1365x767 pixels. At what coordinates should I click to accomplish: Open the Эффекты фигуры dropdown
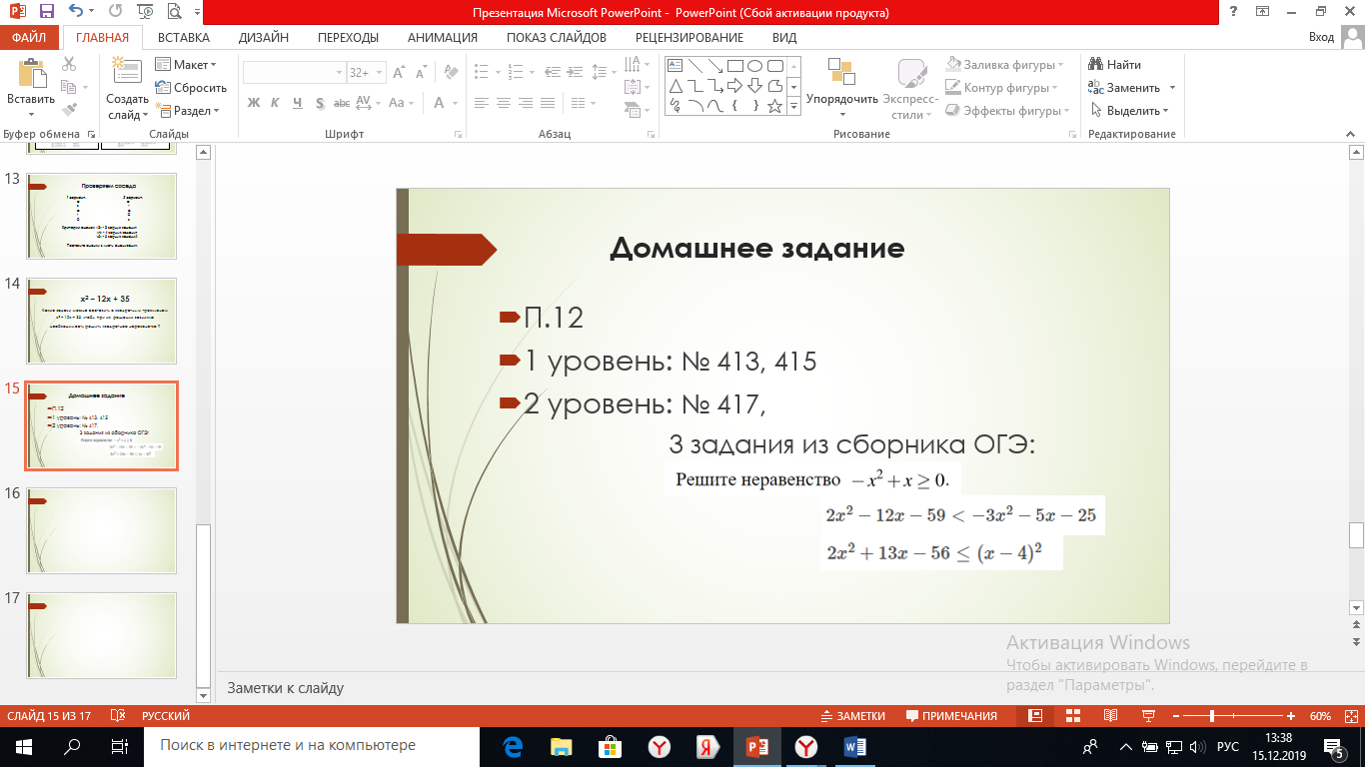pos(1009,110)
